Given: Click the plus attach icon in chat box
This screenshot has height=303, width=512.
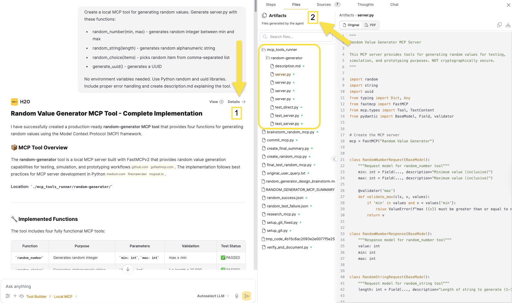Looking at the screenshot, I should 15,296.
